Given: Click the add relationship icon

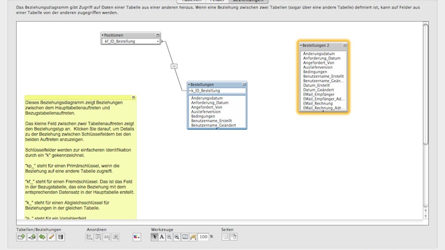Looking at the screenshot, I should point(31,237).
